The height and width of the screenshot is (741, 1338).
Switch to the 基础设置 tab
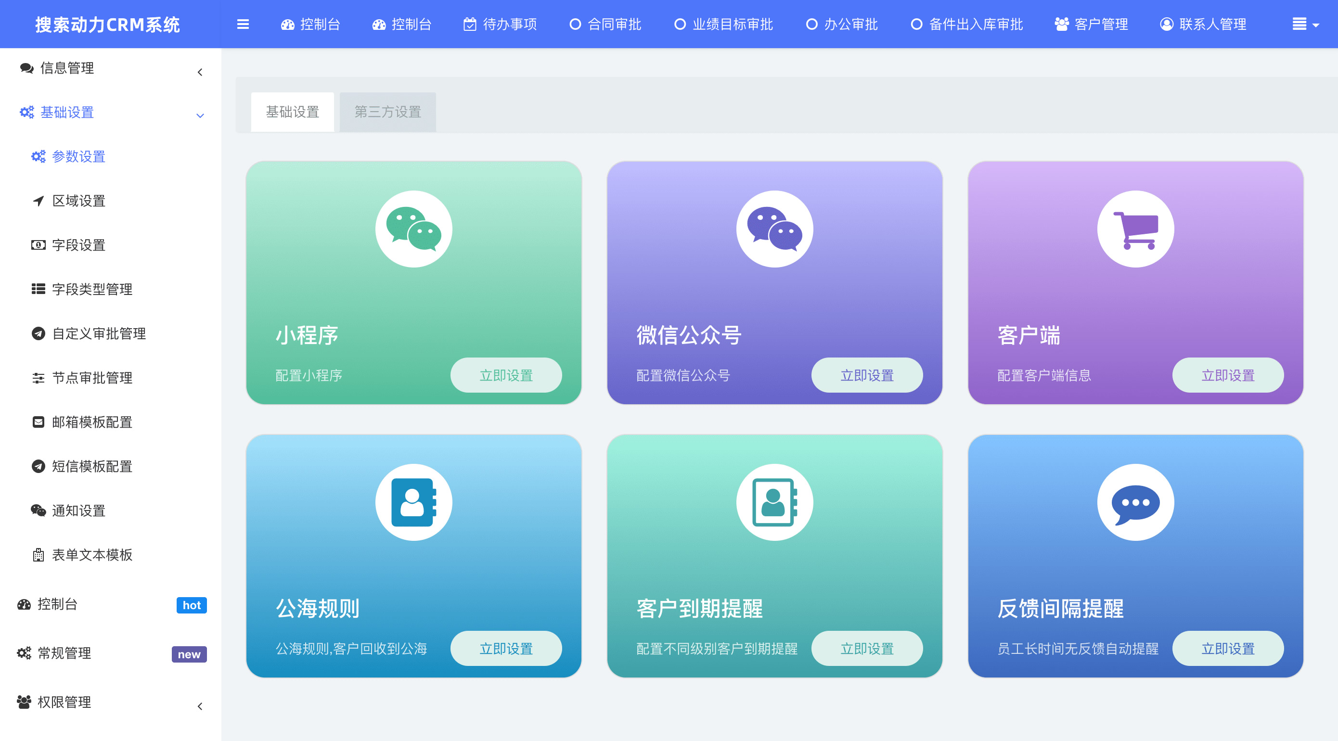293,112
